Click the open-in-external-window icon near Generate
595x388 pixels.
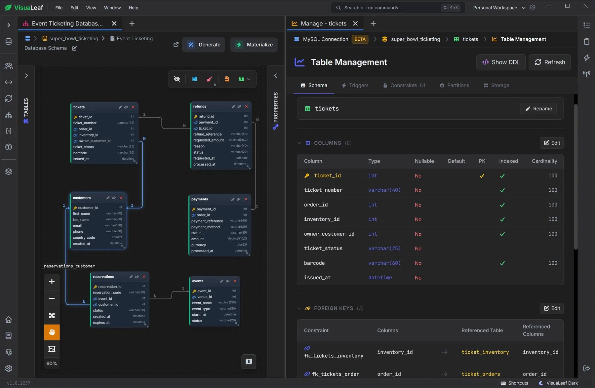(x=176, y=45)
